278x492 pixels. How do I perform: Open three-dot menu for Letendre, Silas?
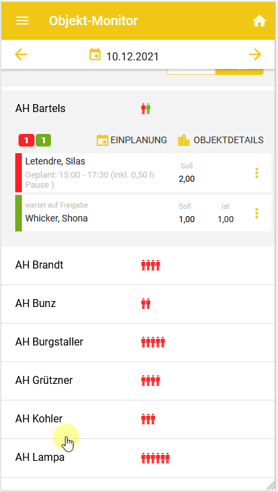tap(257, 173)
